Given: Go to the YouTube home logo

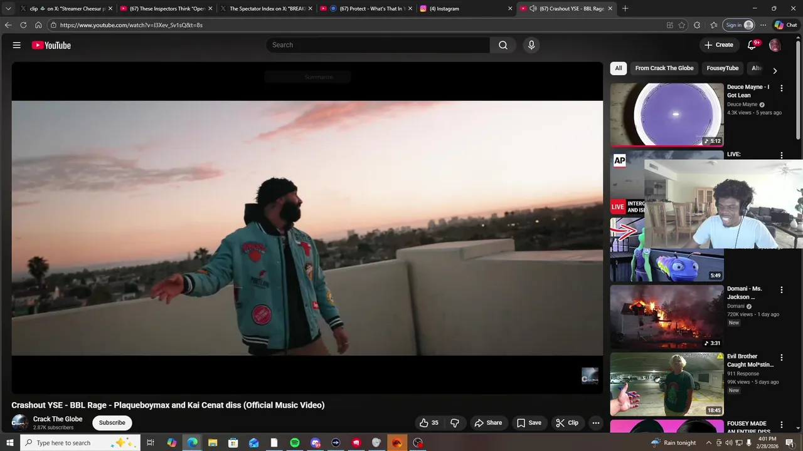Looking at the screenshot, I should pos(51,45).
